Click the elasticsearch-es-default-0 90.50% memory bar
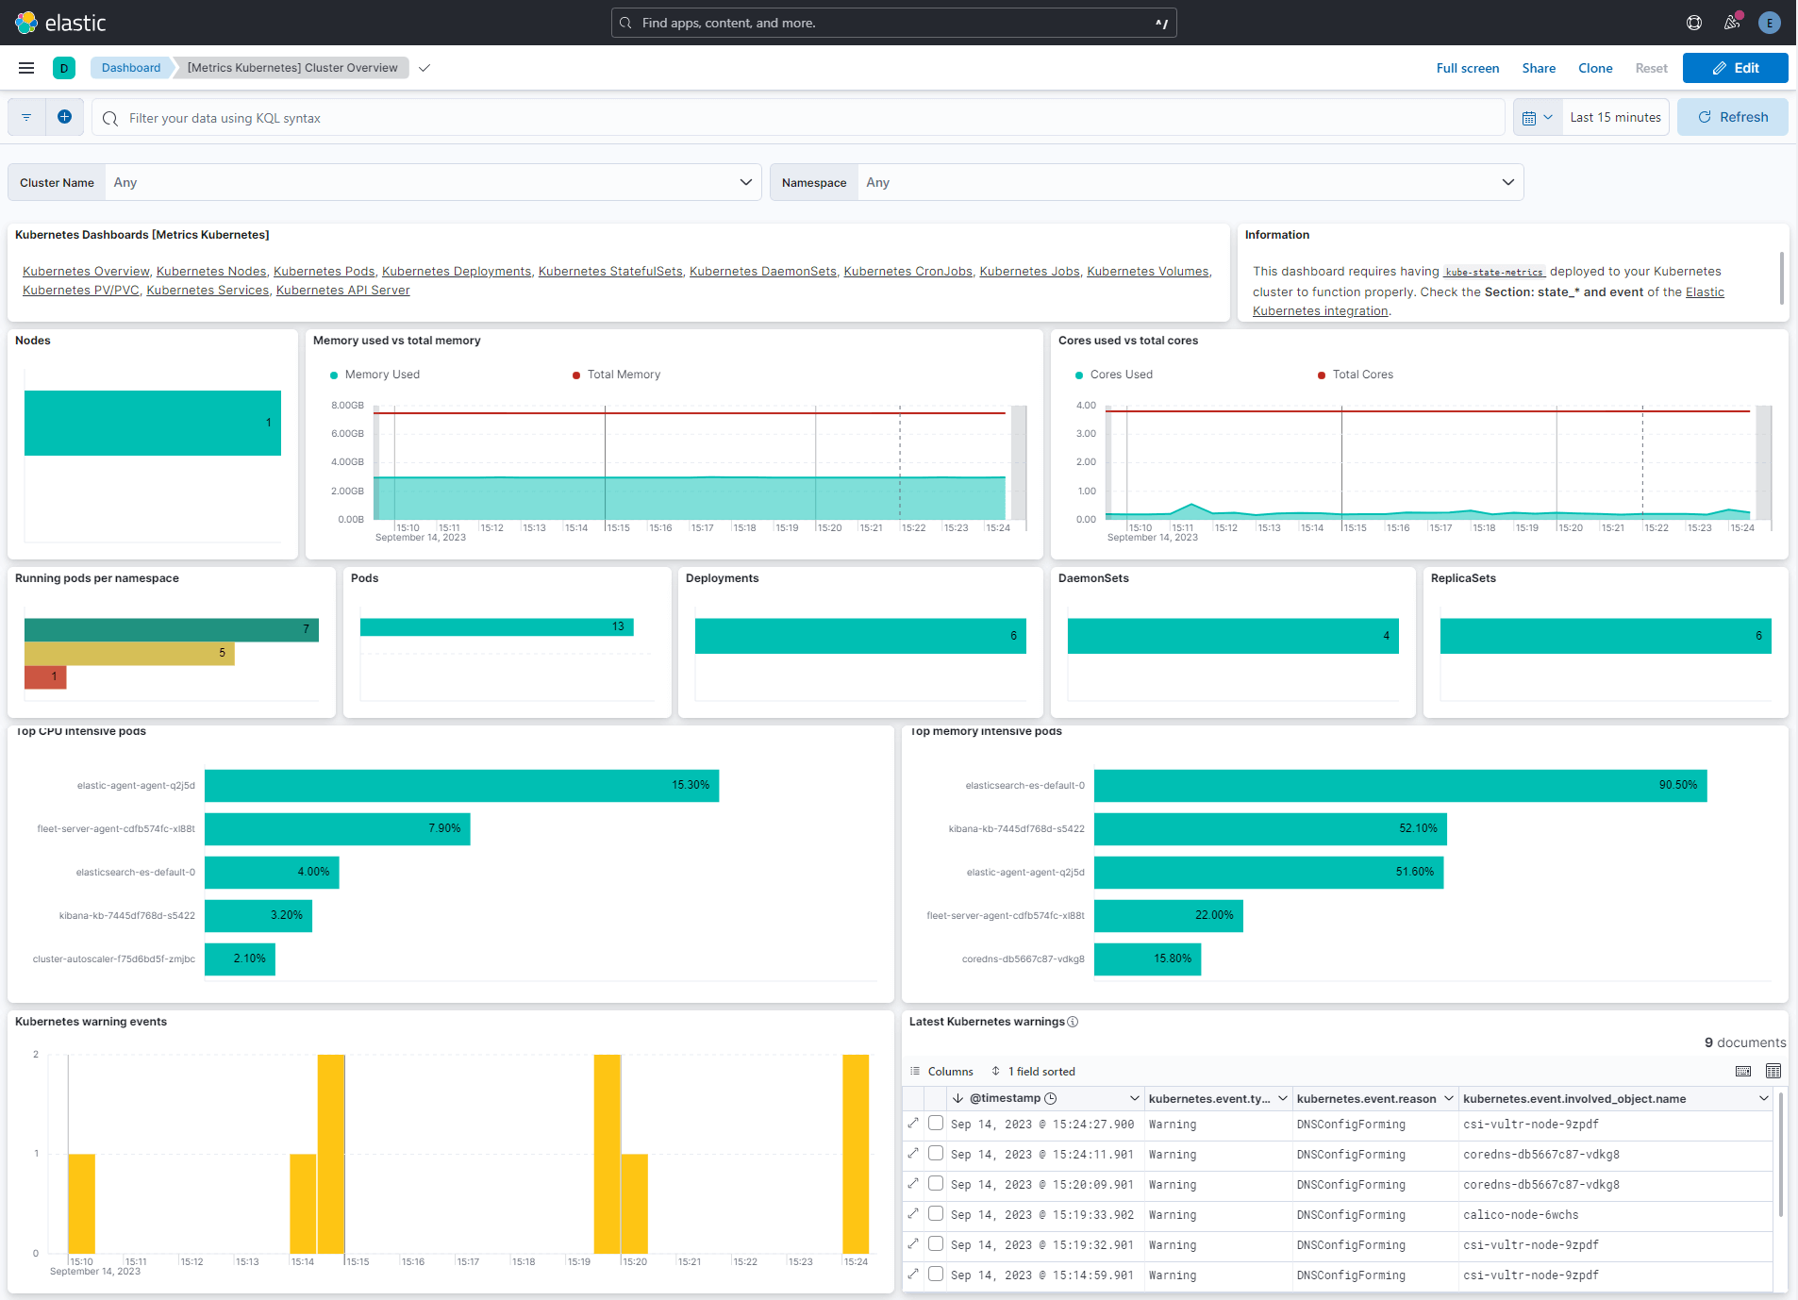The image size is (1798, 1300). click(1400, 785)
